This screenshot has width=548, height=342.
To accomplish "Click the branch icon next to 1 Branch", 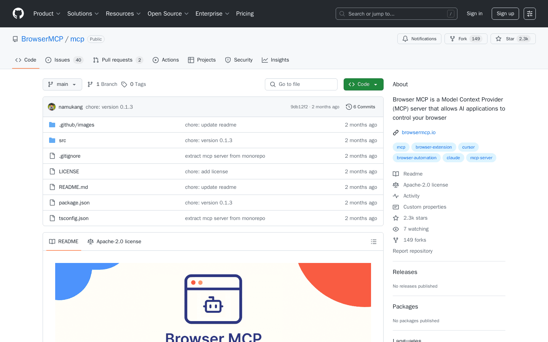I will 90,84.
